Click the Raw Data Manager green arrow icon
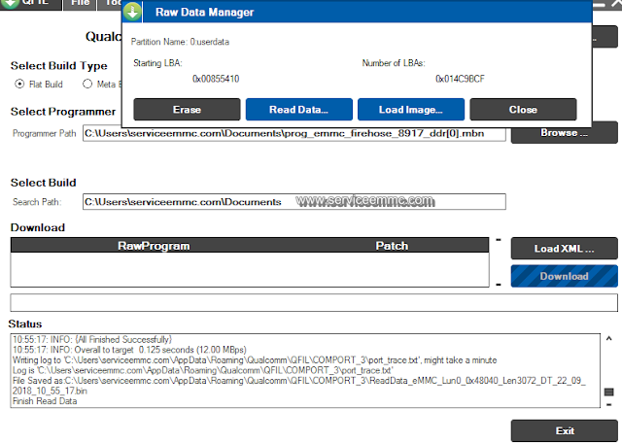 tap(132, 12)
